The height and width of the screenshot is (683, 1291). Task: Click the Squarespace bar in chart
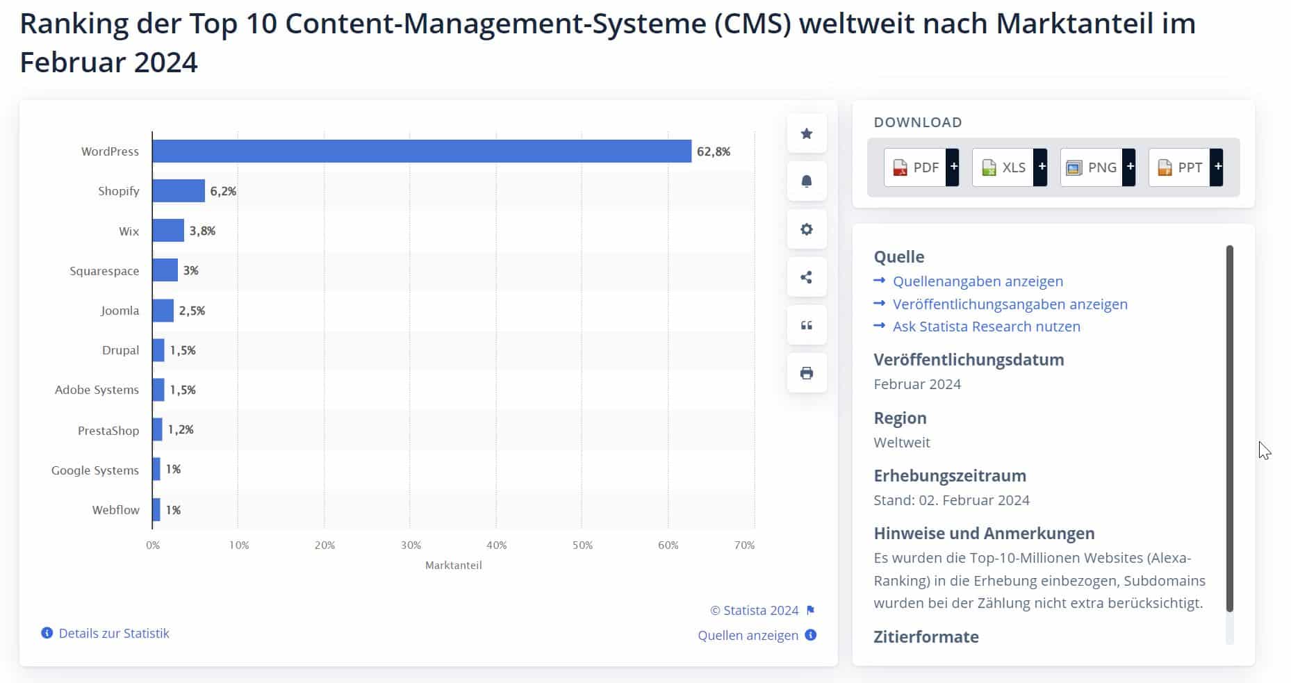coord(165,270)
